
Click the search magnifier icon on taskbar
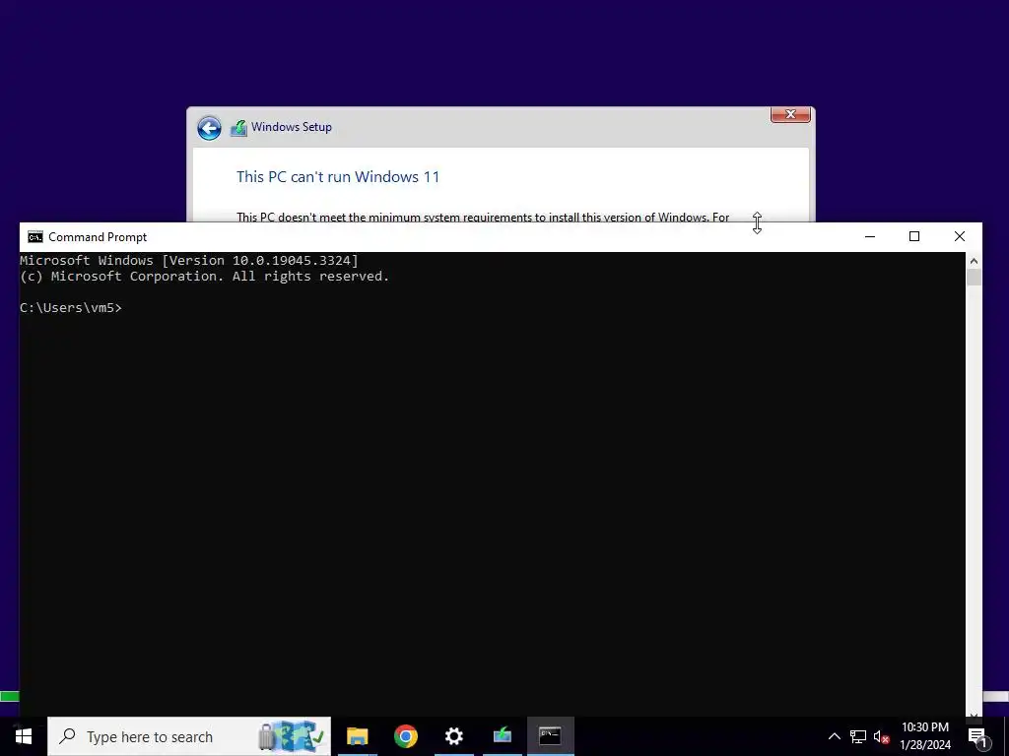tap(67, 736)
